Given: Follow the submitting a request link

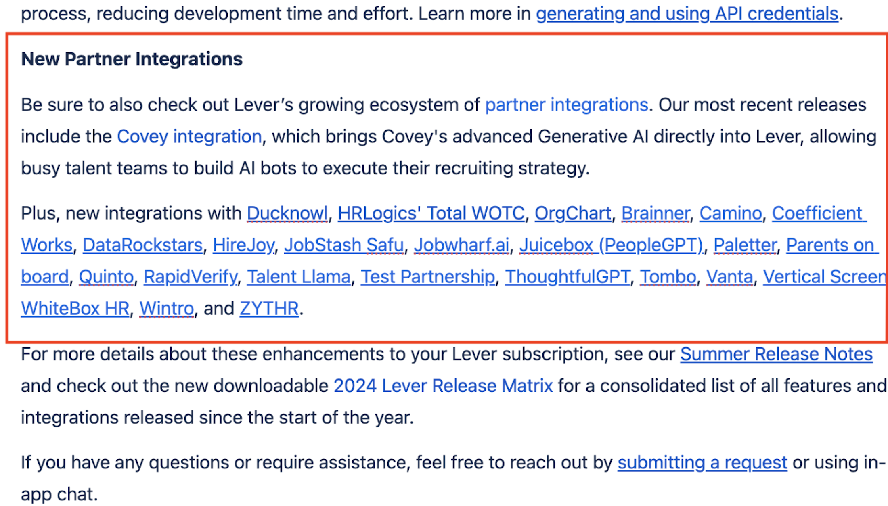Looking at the screenshot, I should tap(702, 463).
